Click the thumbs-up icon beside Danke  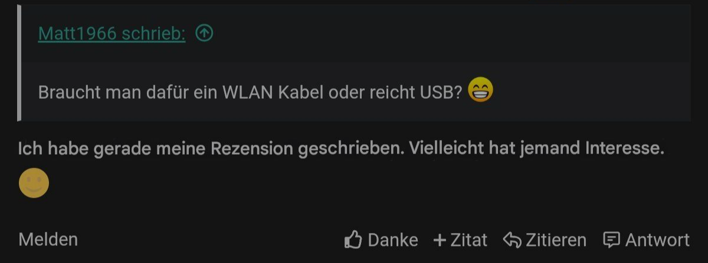click(353, 239)
